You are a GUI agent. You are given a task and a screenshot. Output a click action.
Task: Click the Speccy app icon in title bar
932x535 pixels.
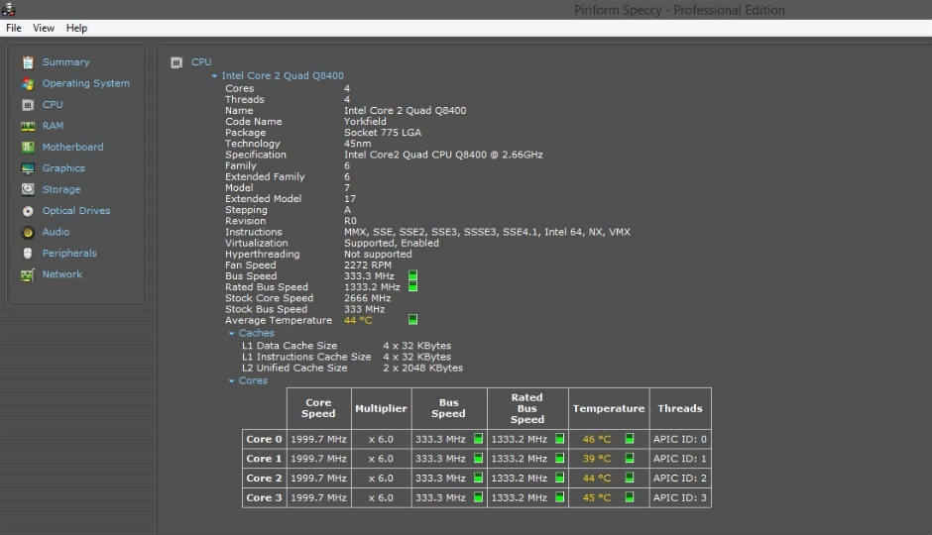point(8,9)
